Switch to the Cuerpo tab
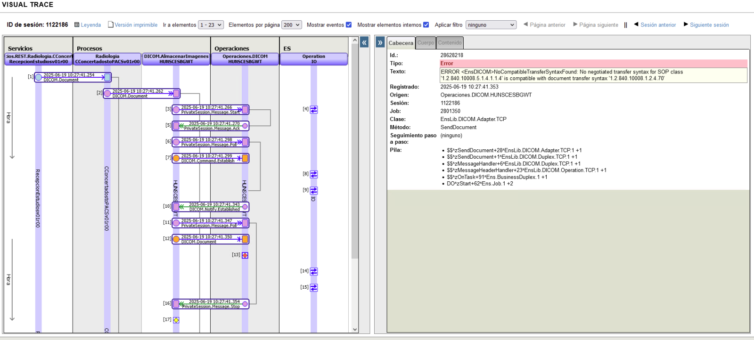The height and width of the screenshot is (340, 754). coord(426,43)
